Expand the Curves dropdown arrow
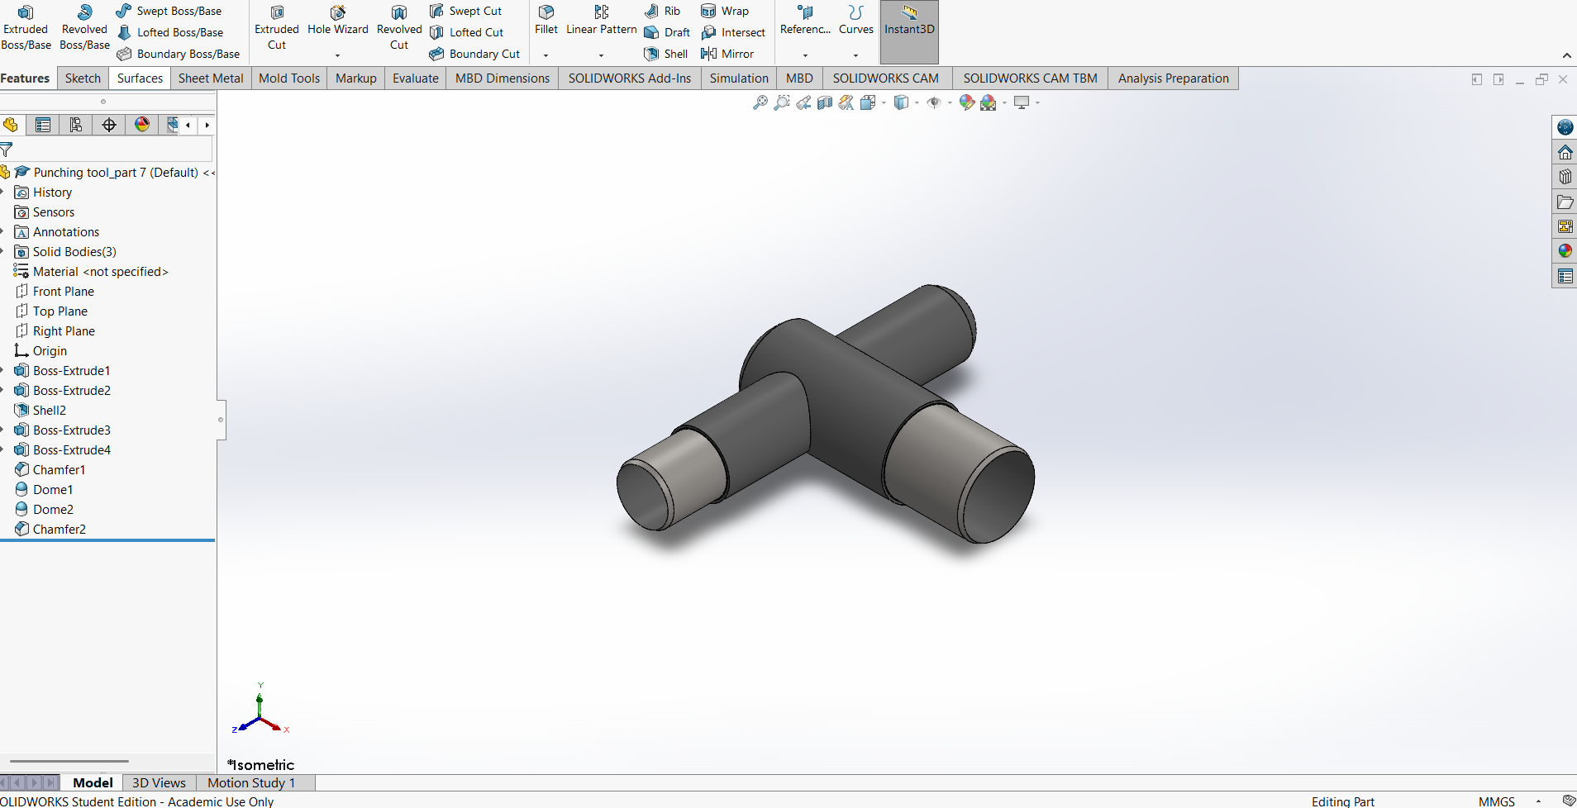Image resolution: width=1577 pixels, height=808 pixels. tap(855, 55)
